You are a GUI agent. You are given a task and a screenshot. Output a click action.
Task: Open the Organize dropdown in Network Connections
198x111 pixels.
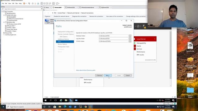click(x=48, y=16)
